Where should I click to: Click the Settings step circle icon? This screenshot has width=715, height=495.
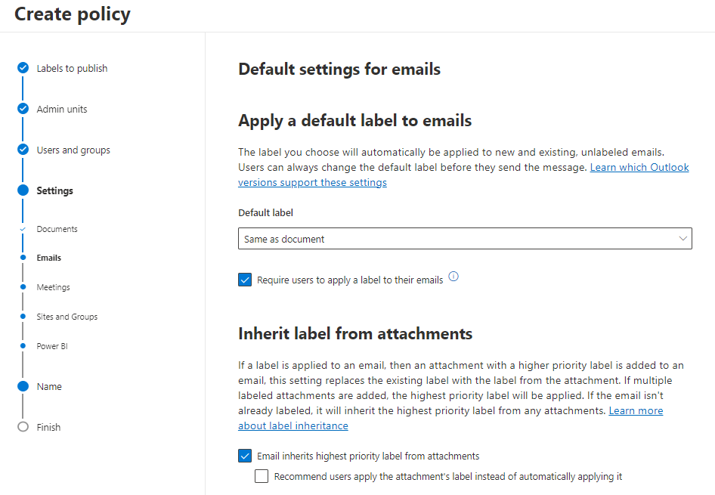(x=23, y=190)
